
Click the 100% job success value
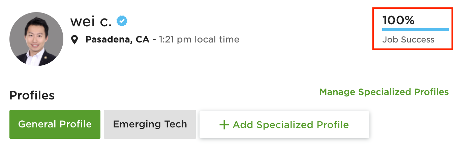[398, 21]
